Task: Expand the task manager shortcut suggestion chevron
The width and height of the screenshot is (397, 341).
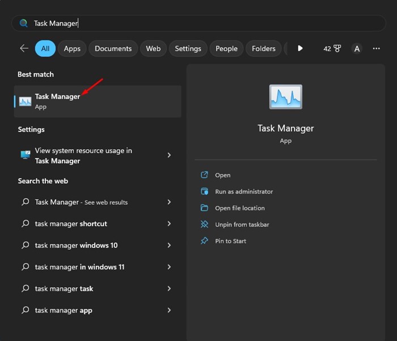Action: click(169, 224)
